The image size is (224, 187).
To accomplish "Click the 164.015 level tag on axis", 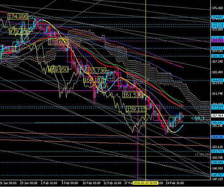I will tap(218, 80).
